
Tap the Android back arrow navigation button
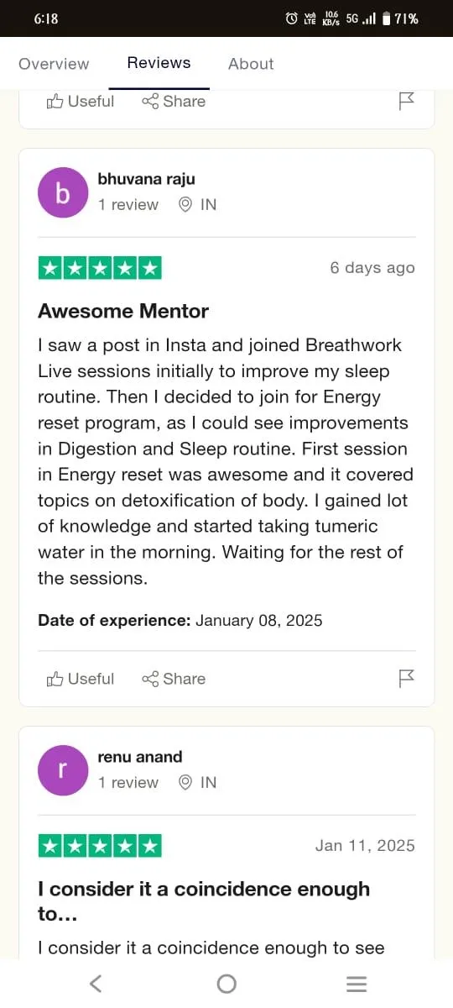[x=96, y=984]
